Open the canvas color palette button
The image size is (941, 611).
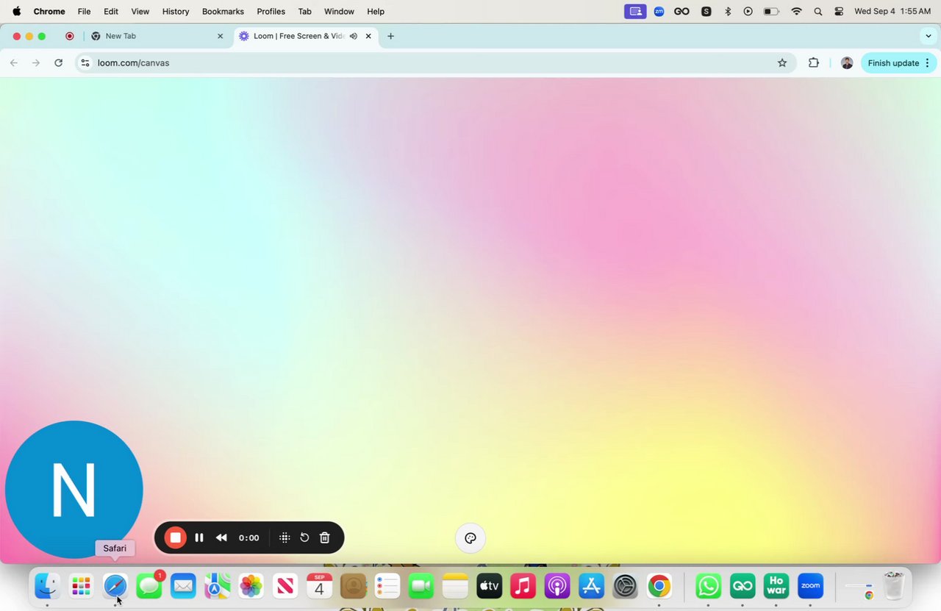tap(470, 538)
